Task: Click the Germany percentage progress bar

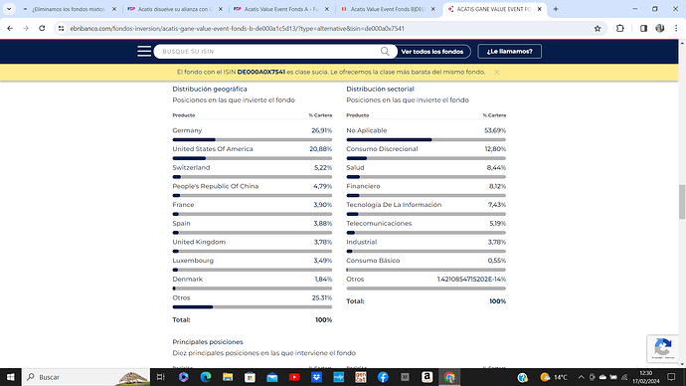Action: coord(252,139)
